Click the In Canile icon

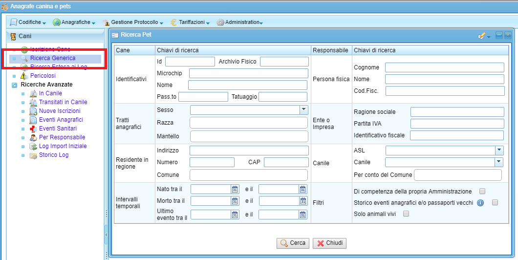(33, 93)
